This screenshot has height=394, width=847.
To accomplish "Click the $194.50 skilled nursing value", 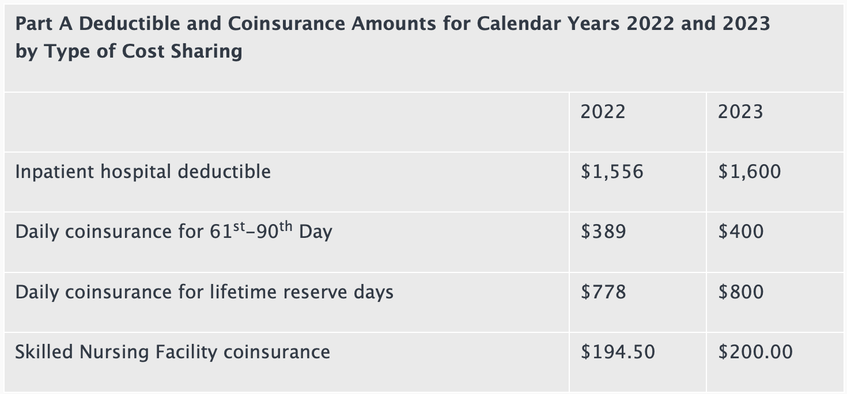I will pos(618,352).
